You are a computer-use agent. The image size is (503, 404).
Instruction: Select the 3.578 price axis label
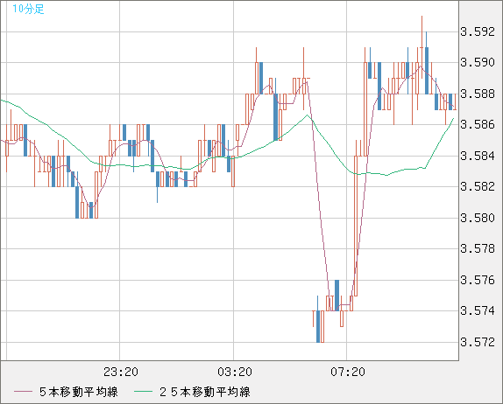coord(478,248)
